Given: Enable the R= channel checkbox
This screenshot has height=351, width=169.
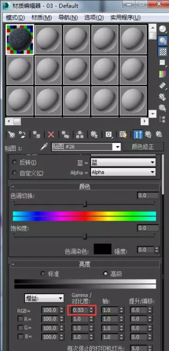Looking at the screenshot, I should (20, 319).
